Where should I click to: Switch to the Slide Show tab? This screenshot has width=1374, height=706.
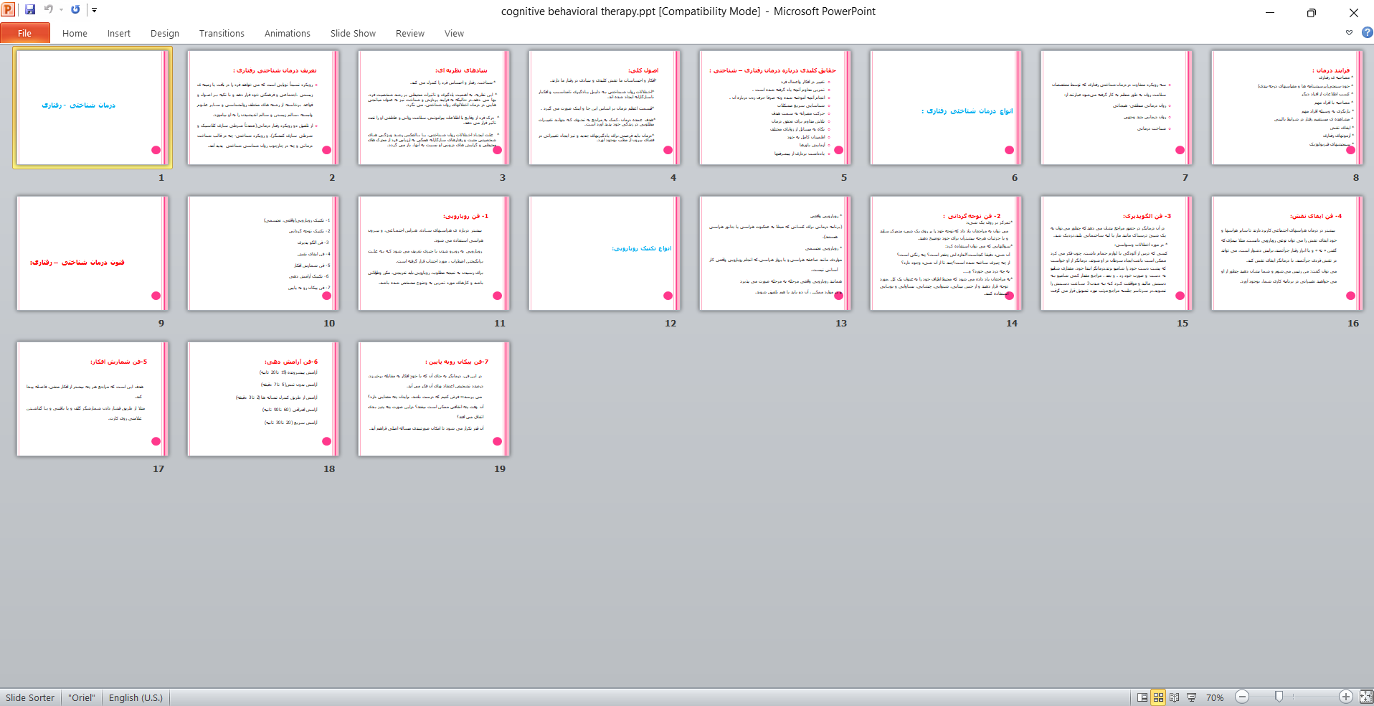353,33
